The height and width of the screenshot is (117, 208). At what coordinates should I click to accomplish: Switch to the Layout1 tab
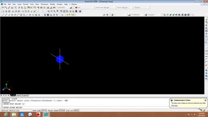pyautogui.click(x=19, y=95)
